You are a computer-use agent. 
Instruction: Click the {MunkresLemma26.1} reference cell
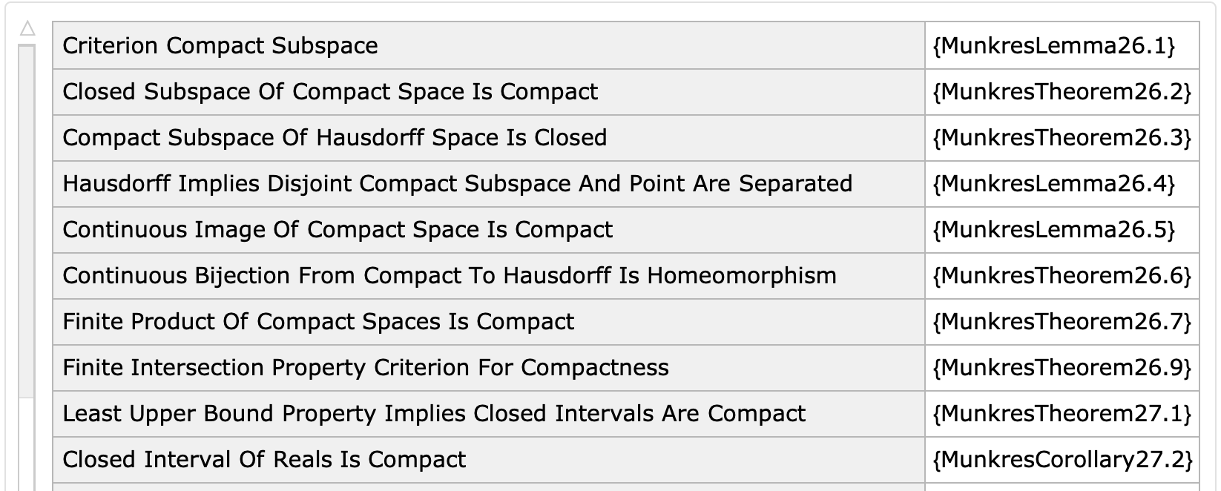[1053, 46]
